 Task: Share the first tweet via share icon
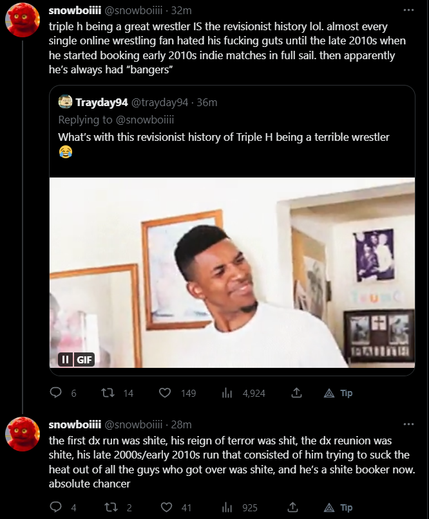point(297,392)
